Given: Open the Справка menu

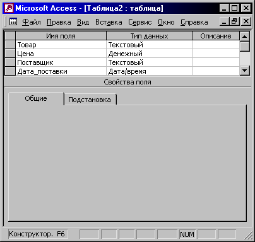Looking at the screenshot, I should pos(194,22).
